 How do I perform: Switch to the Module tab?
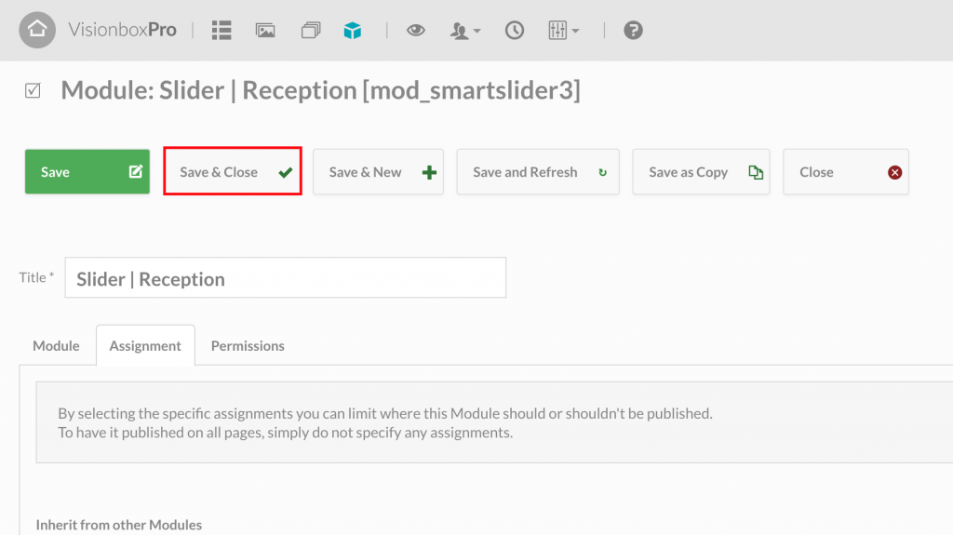[x=56, y=345]
